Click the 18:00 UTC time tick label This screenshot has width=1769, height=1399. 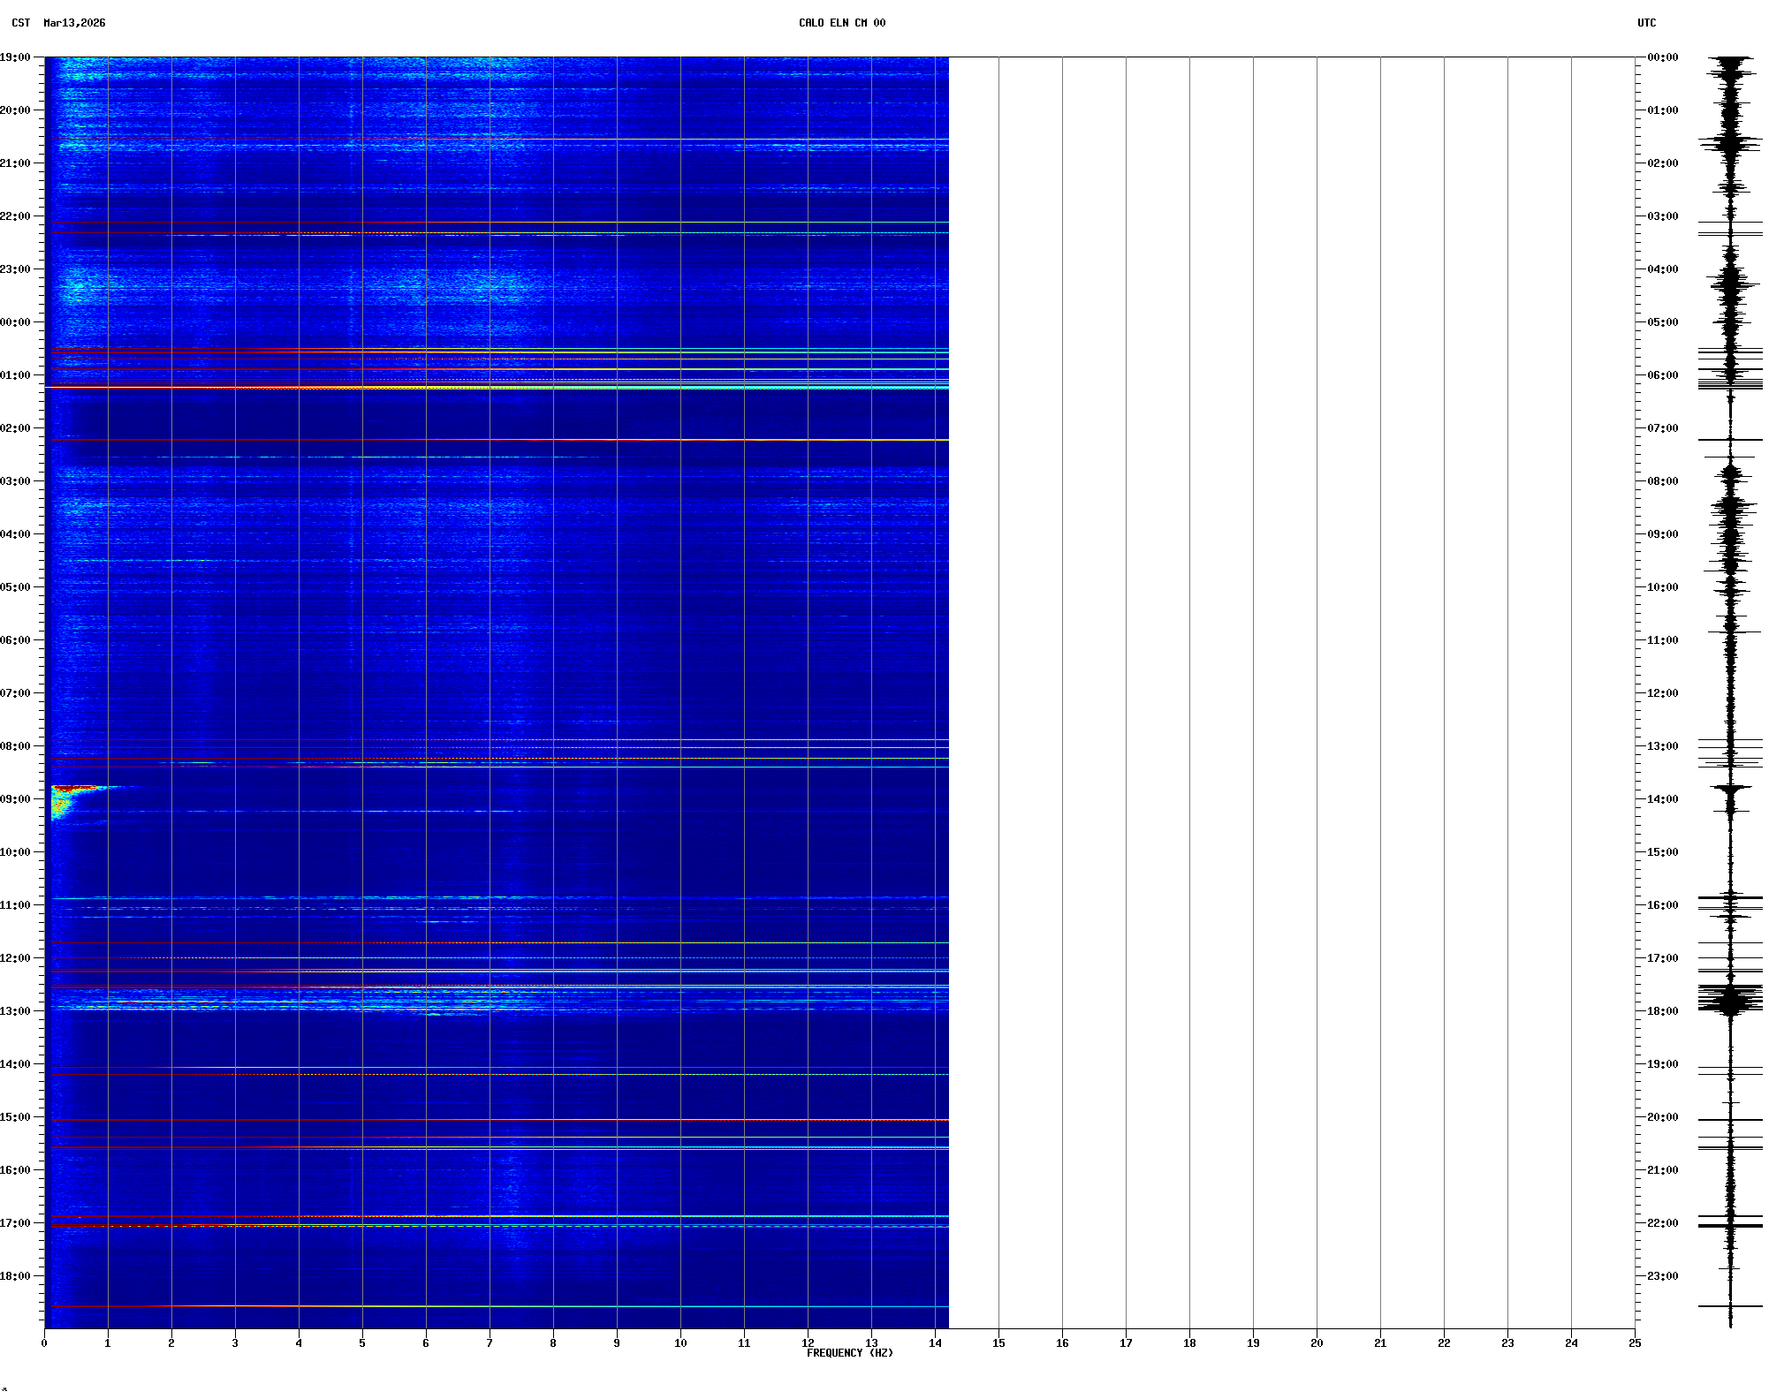1662,1011
